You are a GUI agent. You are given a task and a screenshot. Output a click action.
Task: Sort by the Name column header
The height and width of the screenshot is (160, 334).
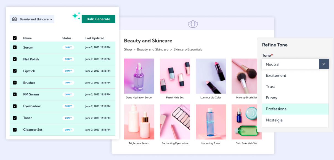coord(27,38)
